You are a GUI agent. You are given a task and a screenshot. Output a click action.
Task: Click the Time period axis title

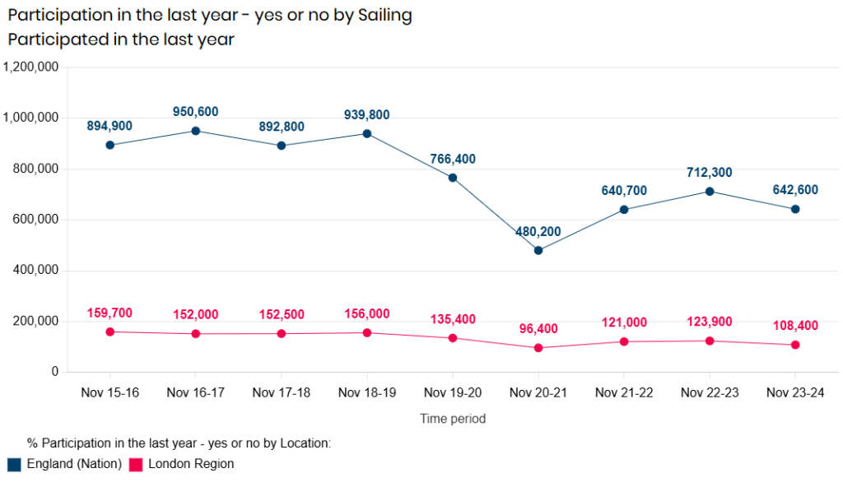(453, 419)
